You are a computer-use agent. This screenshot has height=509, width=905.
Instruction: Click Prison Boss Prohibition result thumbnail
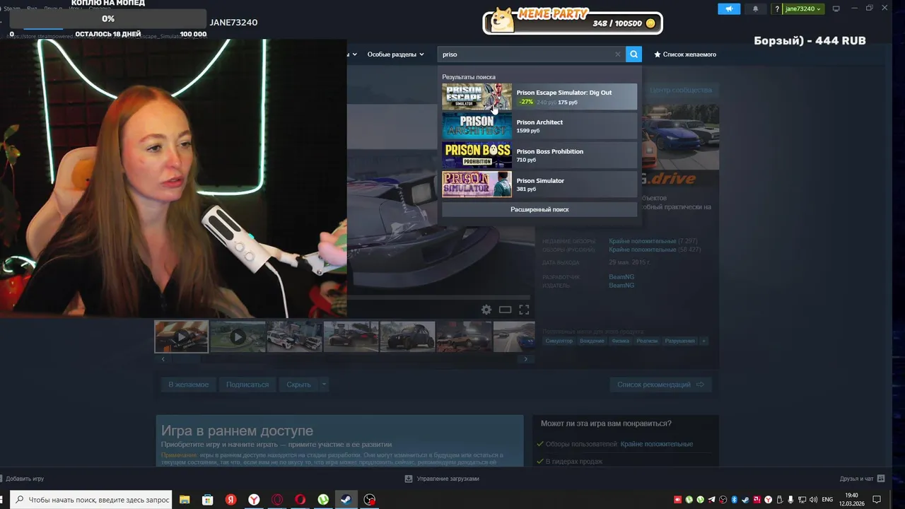477,155
